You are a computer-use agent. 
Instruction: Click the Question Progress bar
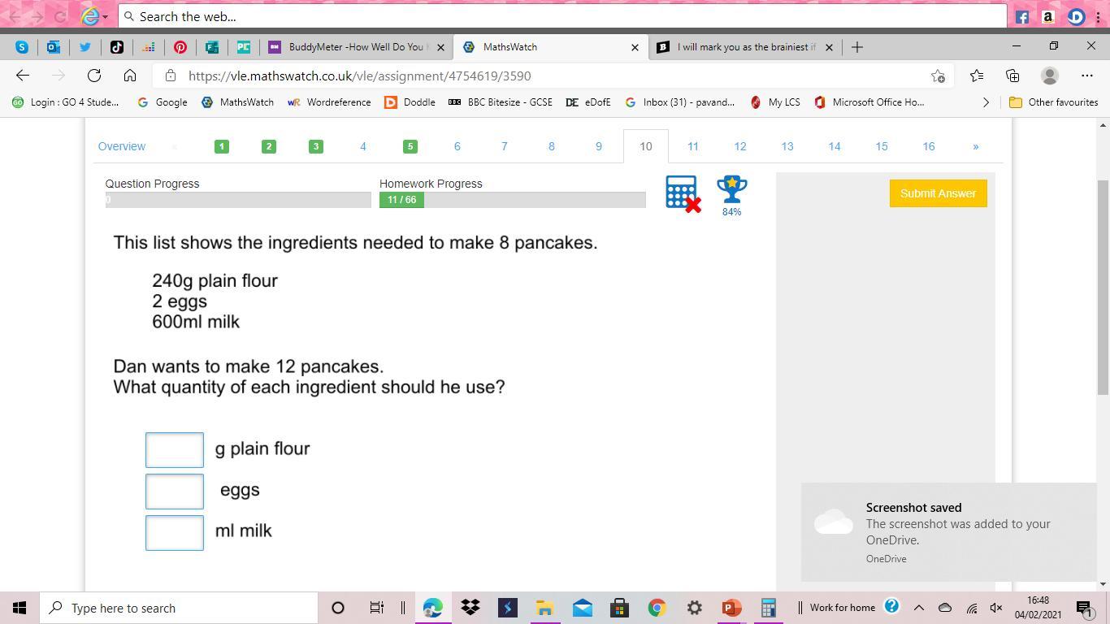[x=238, y=200]
